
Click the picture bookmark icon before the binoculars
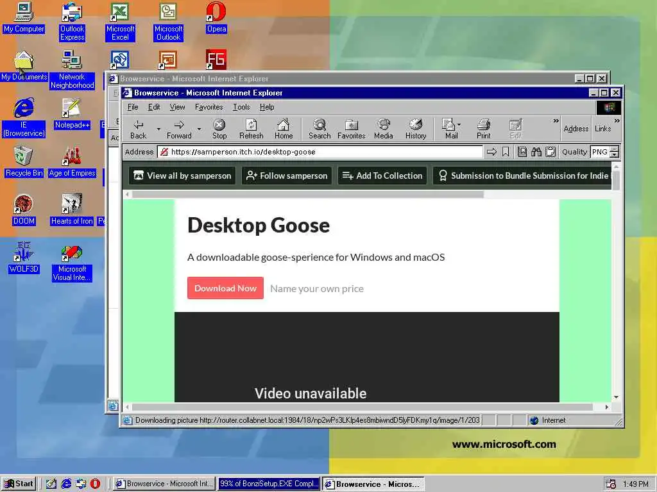(x=522, y=152)
